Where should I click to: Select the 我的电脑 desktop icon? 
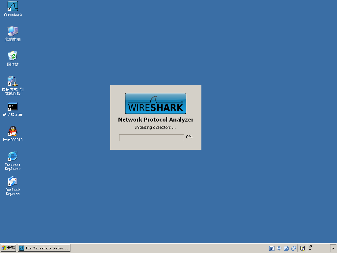click(x=13, y=34)
